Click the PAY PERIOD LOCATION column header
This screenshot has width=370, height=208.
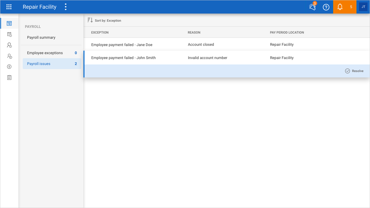[x=287, y=32]
